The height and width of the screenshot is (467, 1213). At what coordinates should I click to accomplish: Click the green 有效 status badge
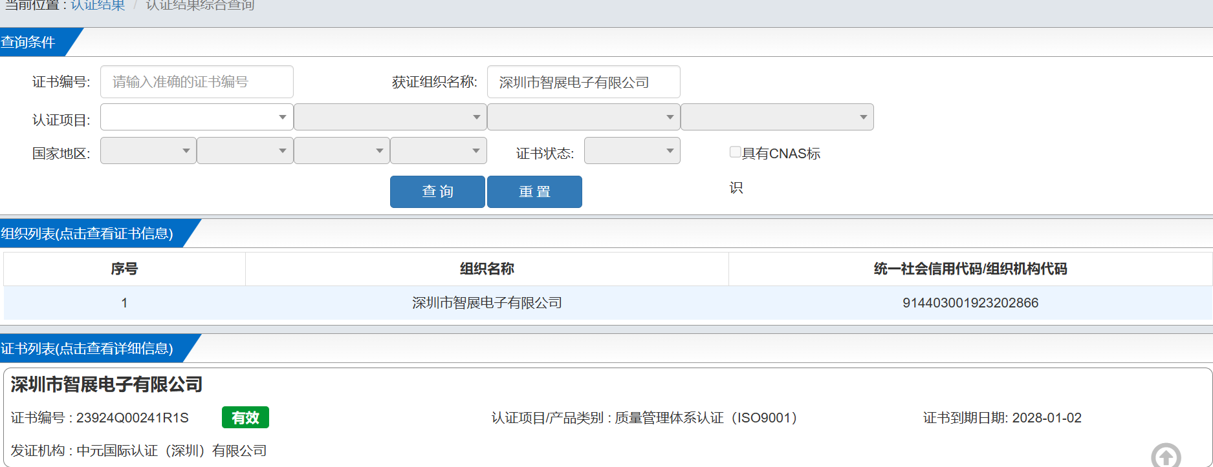245,418
